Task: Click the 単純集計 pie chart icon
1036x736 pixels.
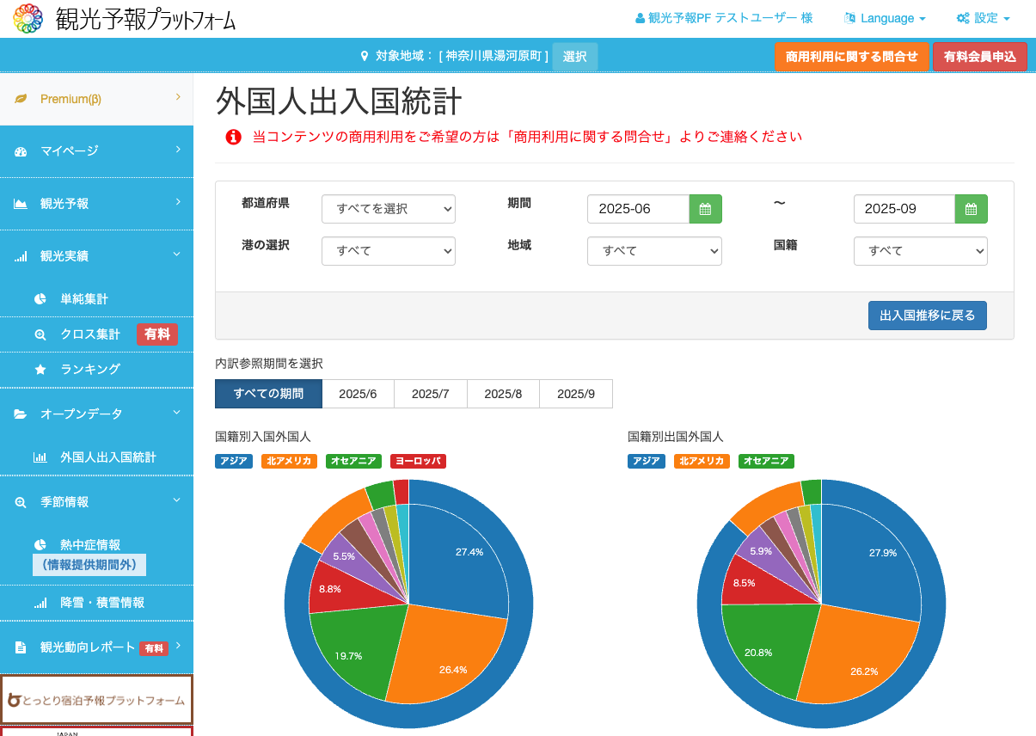Action: pyautogui.click(x=40, y=299)
